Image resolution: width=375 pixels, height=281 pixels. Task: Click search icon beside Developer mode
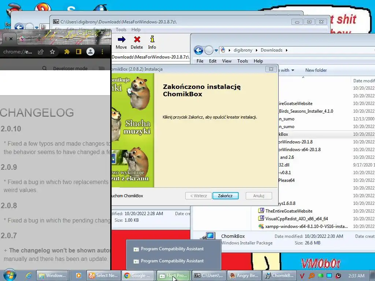point(44,68)
